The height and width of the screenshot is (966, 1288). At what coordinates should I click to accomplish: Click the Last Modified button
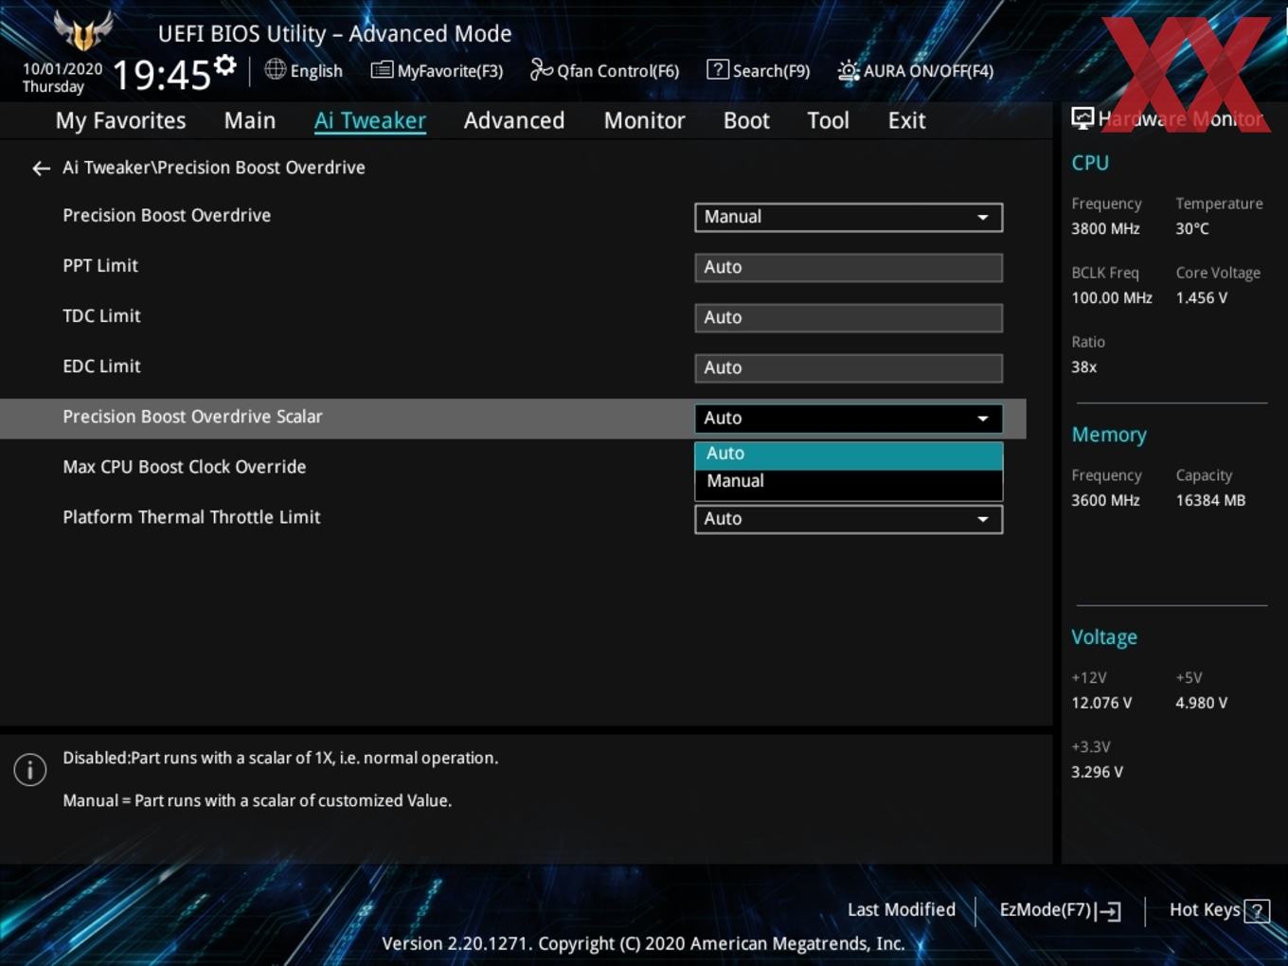pos(901,910)
